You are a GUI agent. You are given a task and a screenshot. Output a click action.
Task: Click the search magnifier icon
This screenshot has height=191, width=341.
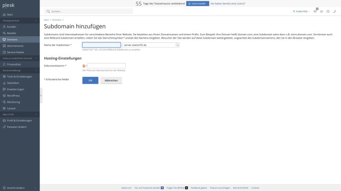tap(48, 11)
